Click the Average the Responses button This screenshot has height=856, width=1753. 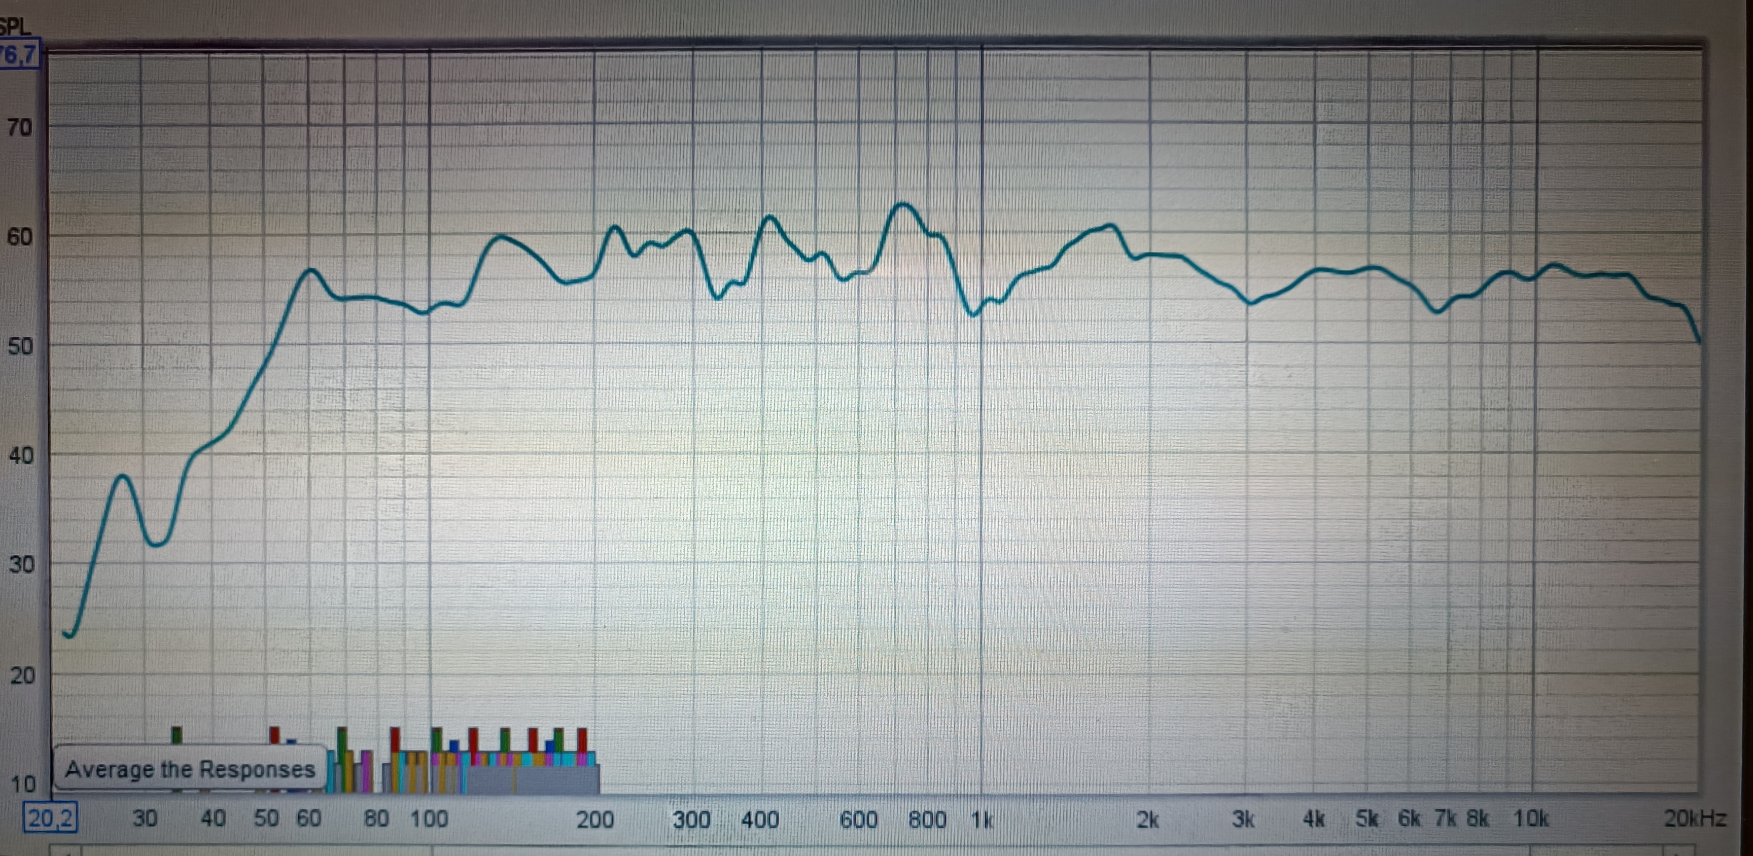[190, 769]
